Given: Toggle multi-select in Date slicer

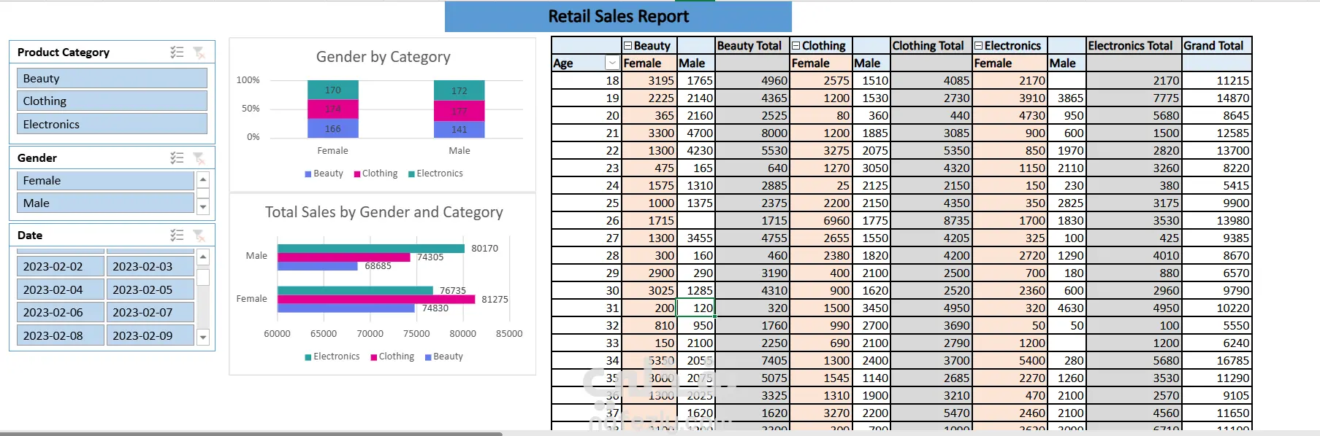Looking at the screenshot, I should [177, 235].
